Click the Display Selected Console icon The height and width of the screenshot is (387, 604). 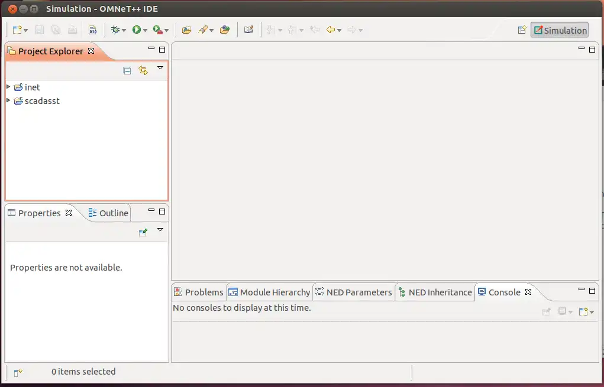(563, 311)
